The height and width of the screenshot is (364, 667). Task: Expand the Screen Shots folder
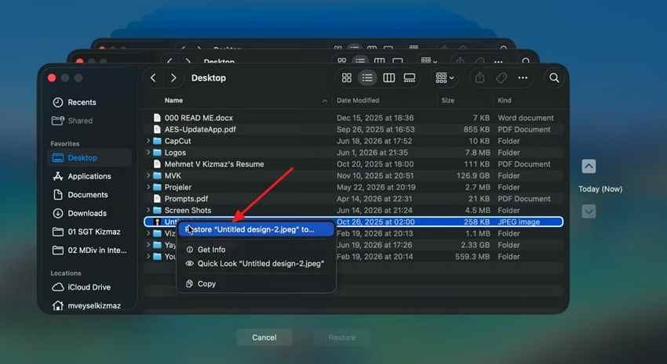coord(148,210)
